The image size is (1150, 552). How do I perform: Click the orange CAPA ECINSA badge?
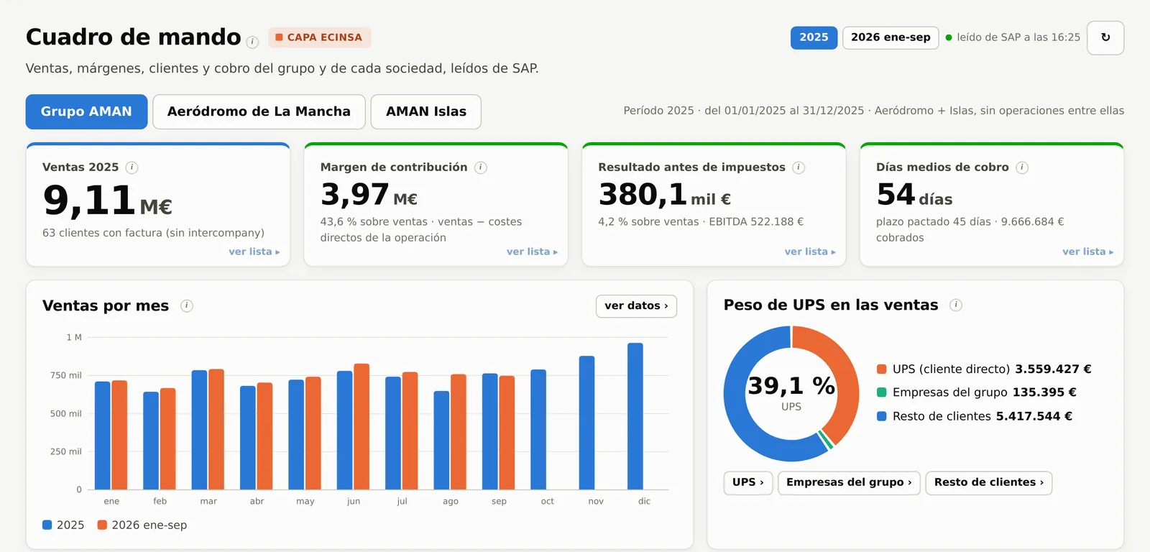[x=320, y=37]
